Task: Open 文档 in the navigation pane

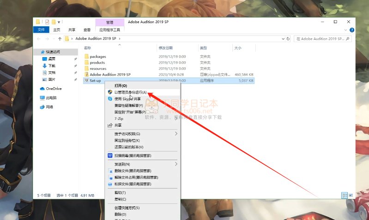Action: tap(52, 72)
